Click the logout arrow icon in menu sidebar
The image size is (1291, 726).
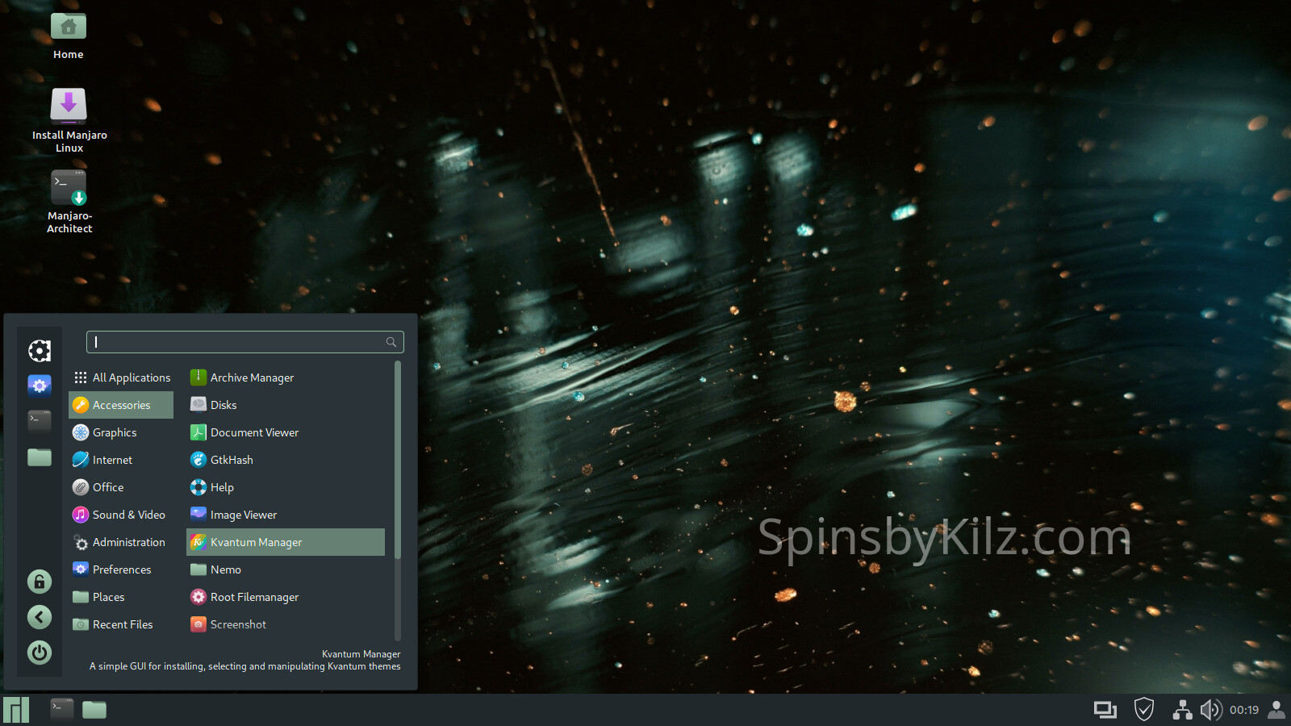[x=40, y=617]
